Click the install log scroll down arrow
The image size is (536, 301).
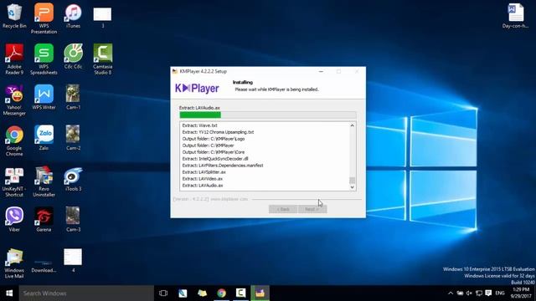(x=352, y=187)
